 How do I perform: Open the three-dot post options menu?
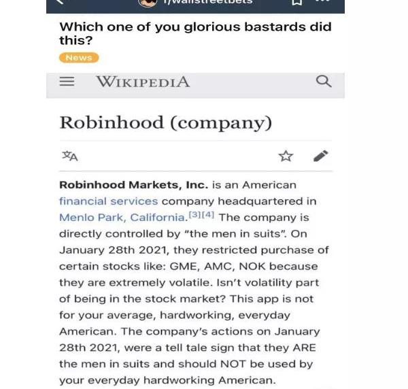tap(322, 2)
